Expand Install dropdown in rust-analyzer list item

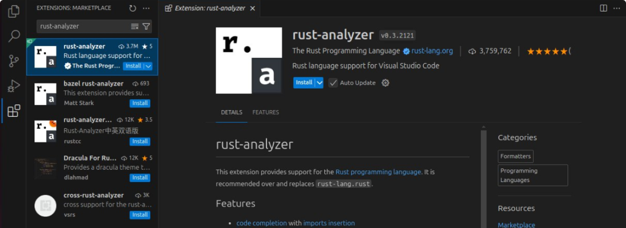point(148,66)
